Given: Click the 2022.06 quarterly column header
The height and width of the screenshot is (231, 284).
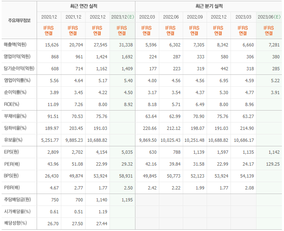Looking at the screenshot, I should tap(171, 17).
